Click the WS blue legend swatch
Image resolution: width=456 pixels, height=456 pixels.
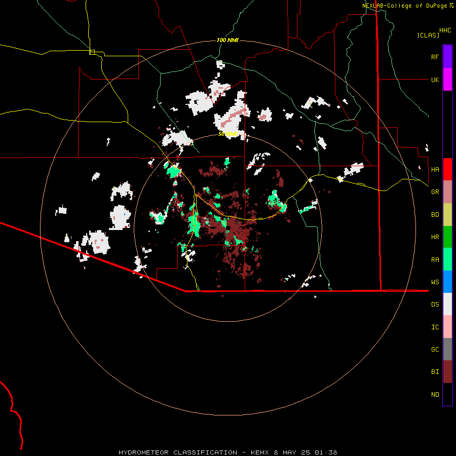(x=447, y=282)
